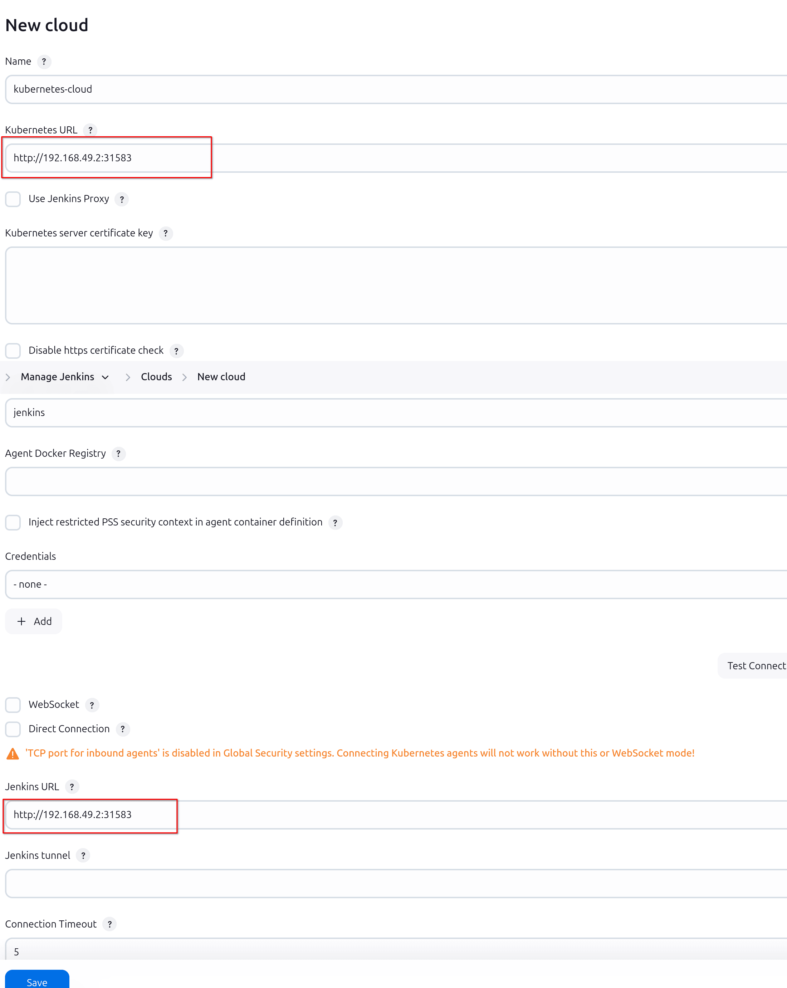The image size is (787, 988).
Task: Enable the Use Jenkins Proxy checkbox
Action: pyautogui.click(x=13, y=199)
